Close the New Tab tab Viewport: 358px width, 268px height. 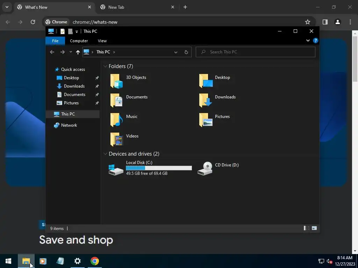(173, 7)
